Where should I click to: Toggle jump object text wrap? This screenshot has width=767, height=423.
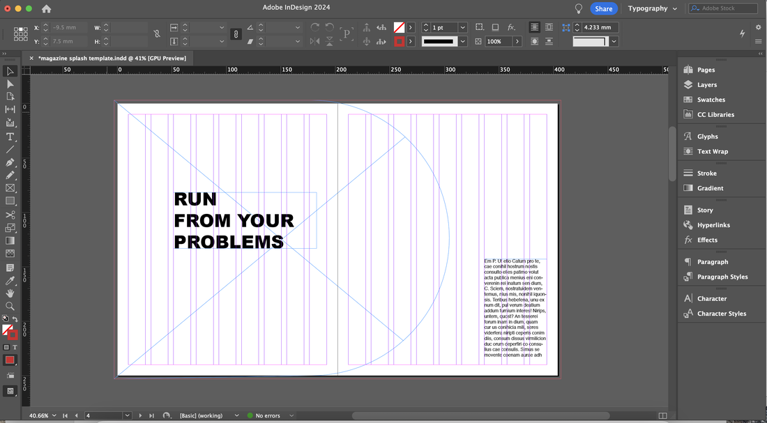[549, 42]
